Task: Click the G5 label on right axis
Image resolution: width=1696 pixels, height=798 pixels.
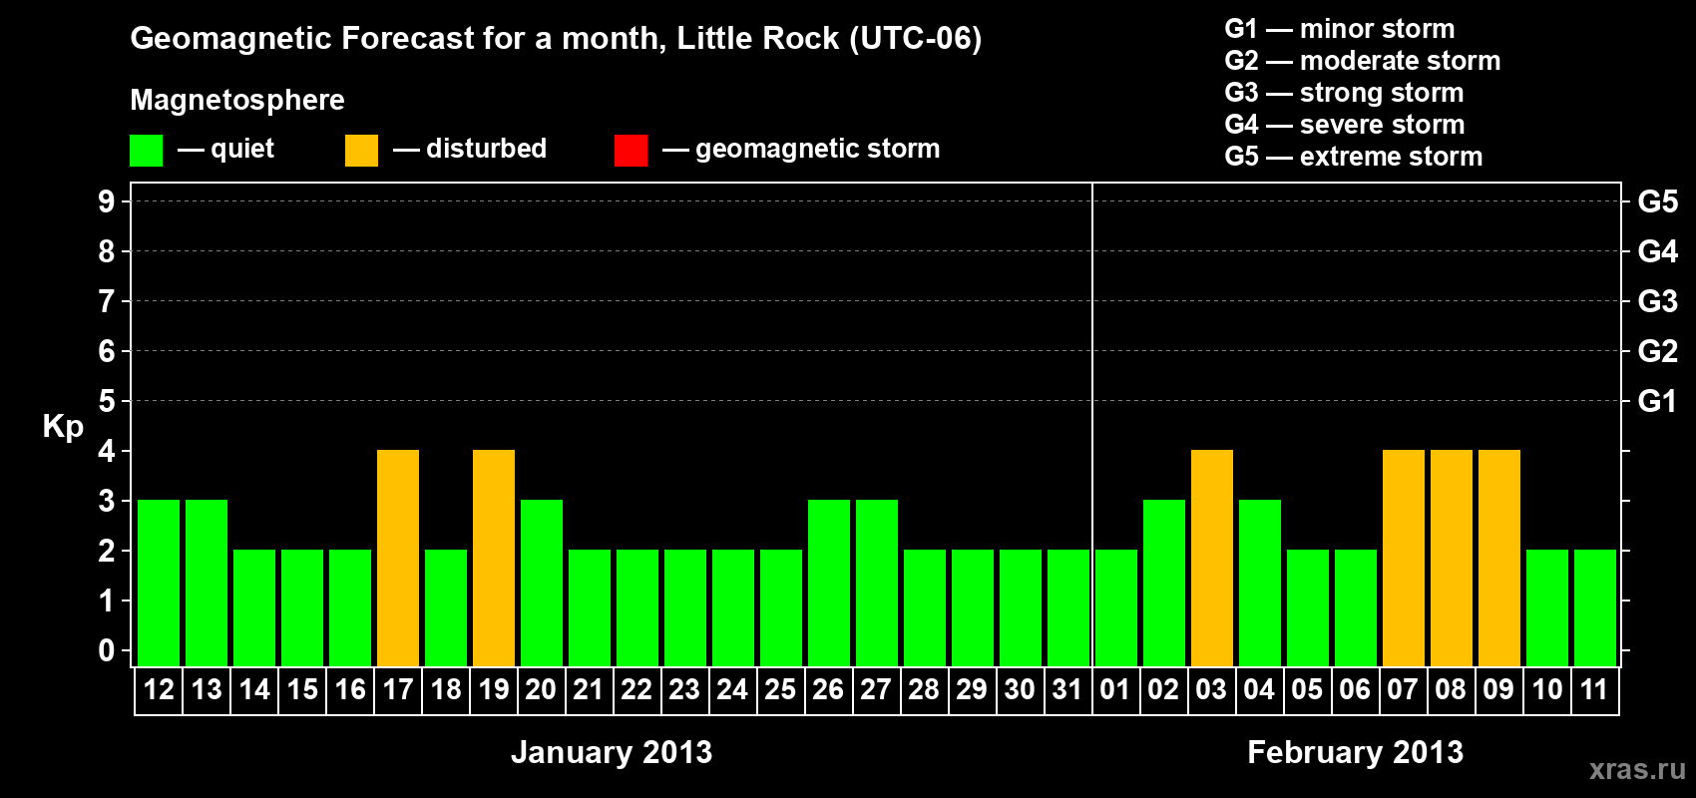Action: [x=1658, y=201]
